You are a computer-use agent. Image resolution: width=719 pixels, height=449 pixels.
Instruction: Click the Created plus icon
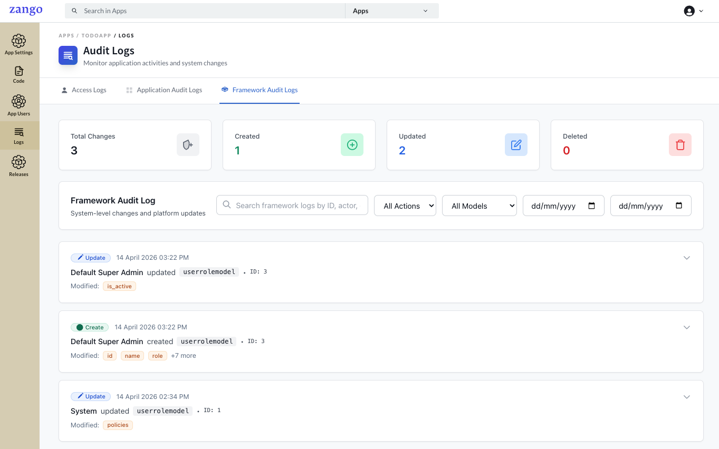pos(352,145)
